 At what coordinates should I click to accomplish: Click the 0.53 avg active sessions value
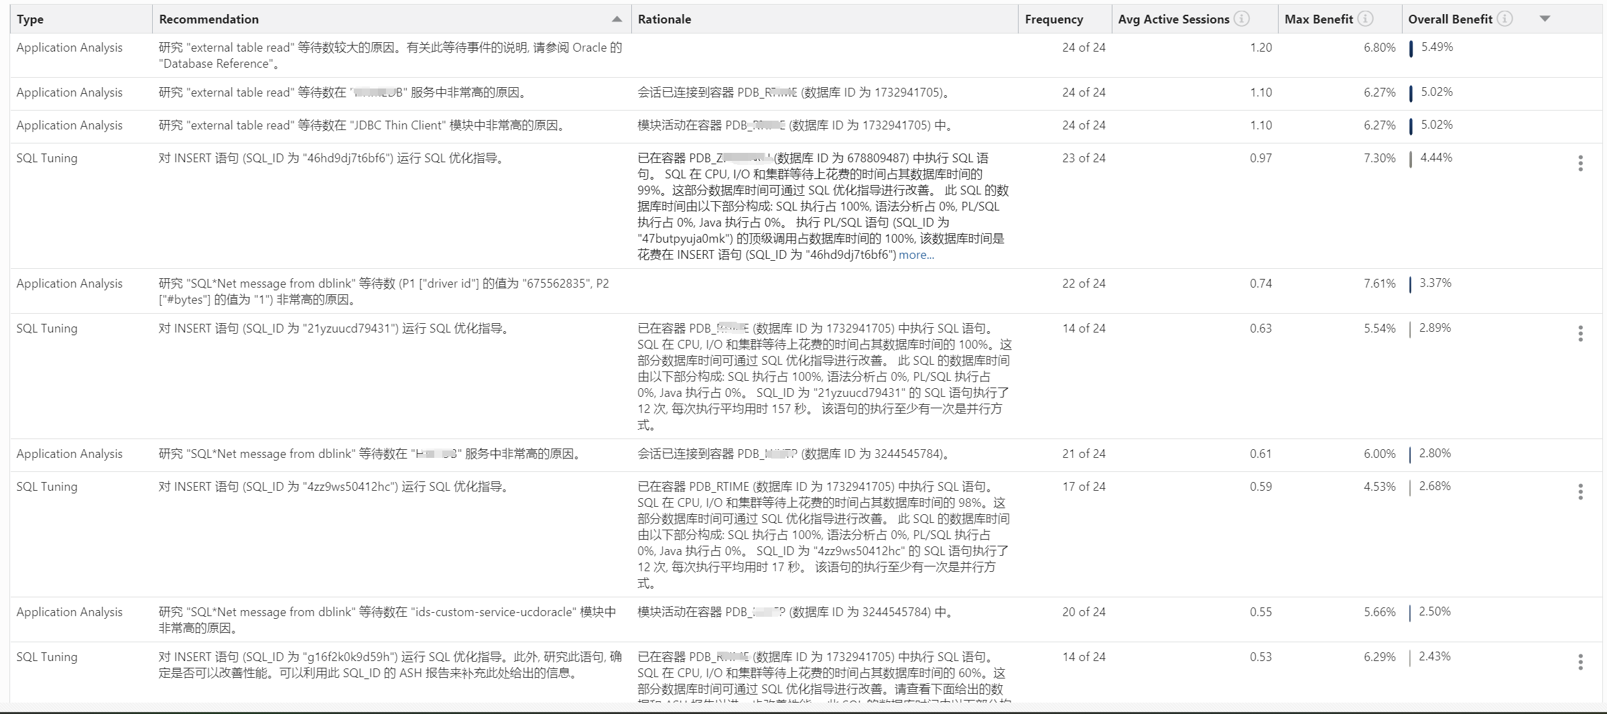1261,657
